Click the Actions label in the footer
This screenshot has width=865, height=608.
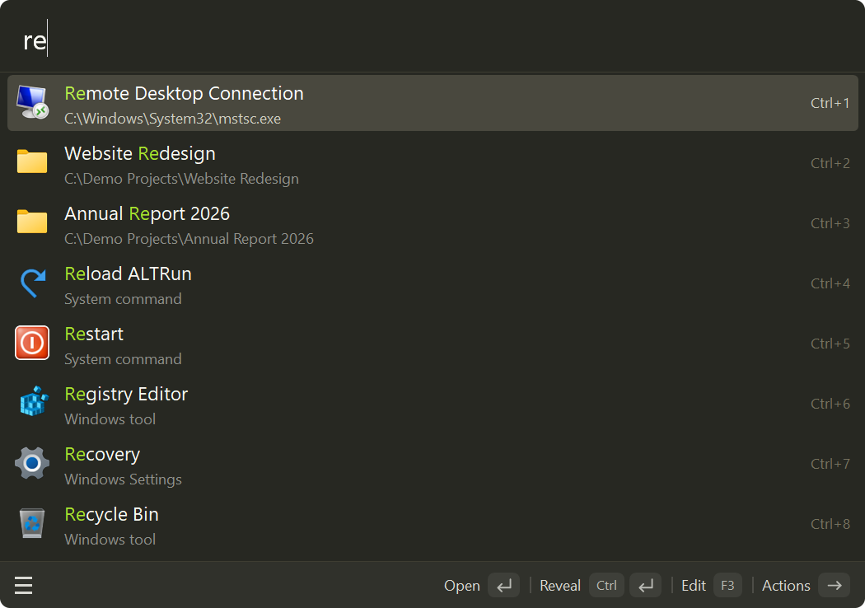(x=786, y=586)
